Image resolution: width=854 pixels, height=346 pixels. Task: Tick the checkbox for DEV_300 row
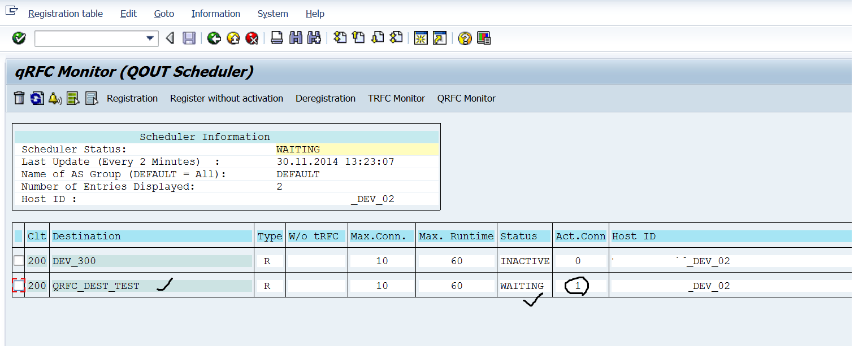coord(19,261)
